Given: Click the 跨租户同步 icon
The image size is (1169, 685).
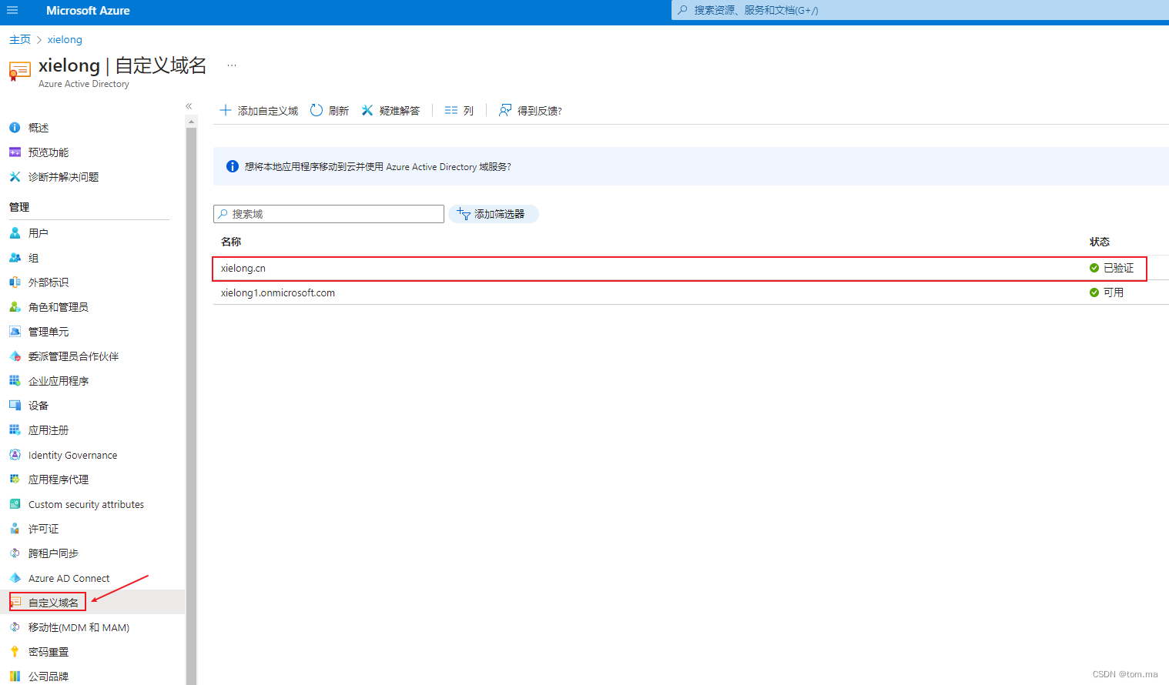Looking at the screenshot, I should coord(15,553).
